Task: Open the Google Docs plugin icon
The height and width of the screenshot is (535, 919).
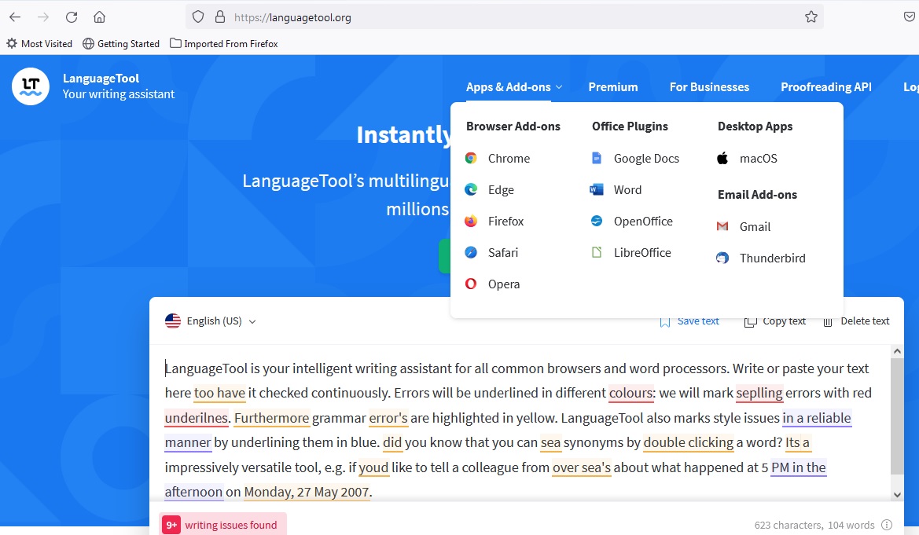Action: tap(597, 158)
